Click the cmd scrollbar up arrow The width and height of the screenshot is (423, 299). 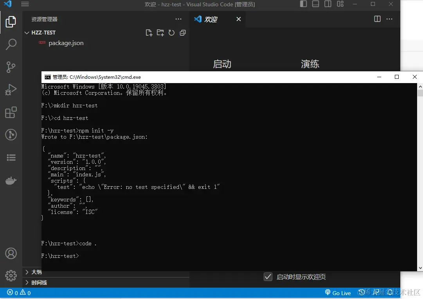(420, 87)
